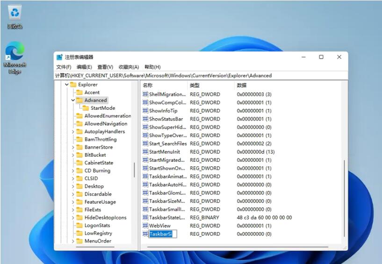
Task: Select the ShowInfoTip value icon
Action: 145,111
